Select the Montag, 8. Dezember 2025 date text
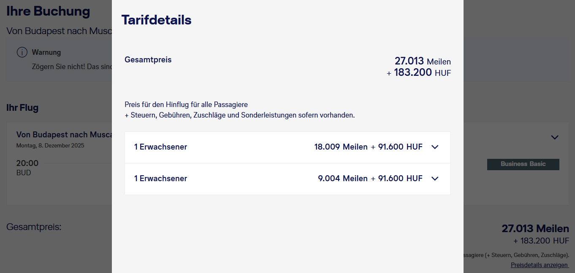575x273 pixels. pos(50,145)
